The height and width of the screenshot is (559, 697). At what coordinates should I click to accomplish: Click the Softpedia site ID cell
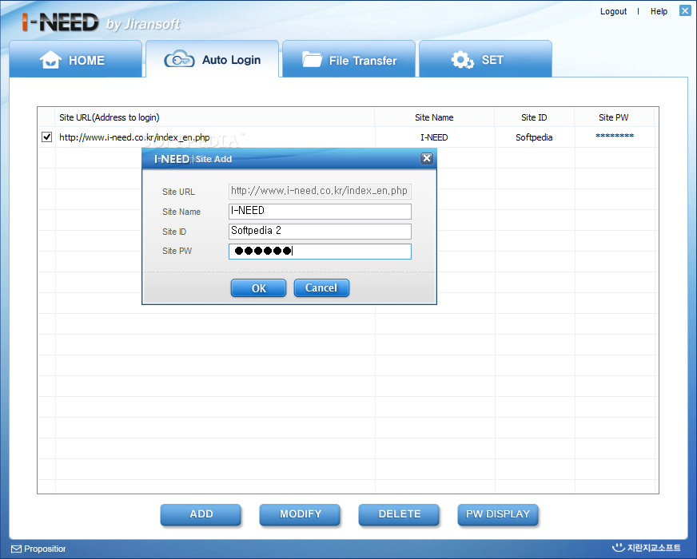click(x=534, y=137)
